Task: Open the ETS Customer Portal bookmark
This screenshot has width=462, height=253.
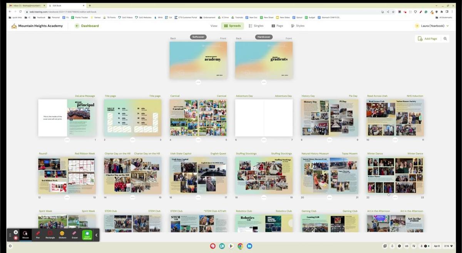Action: pyautogui.click(x=186, y=17)
